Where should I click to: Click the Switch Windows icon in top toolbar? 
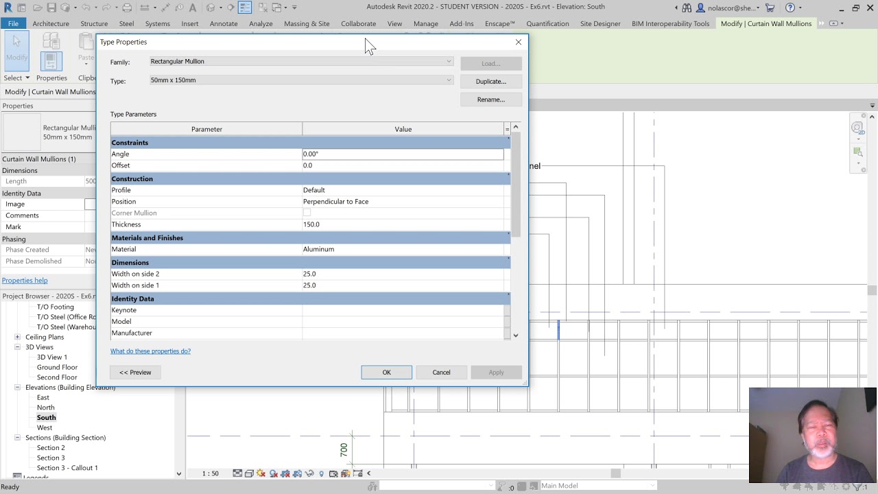click(276, 8)
